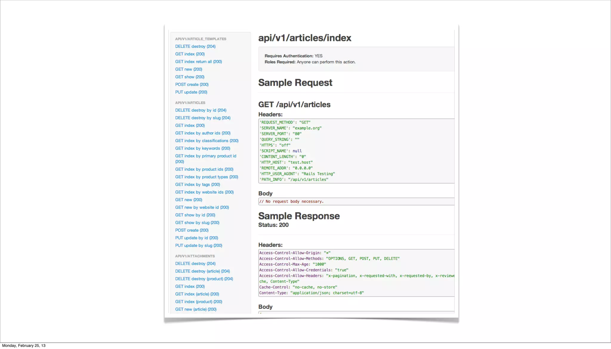Click GET index (product) (200) attachment link
The height and width of the screenshot is (349, 611).
198,302
